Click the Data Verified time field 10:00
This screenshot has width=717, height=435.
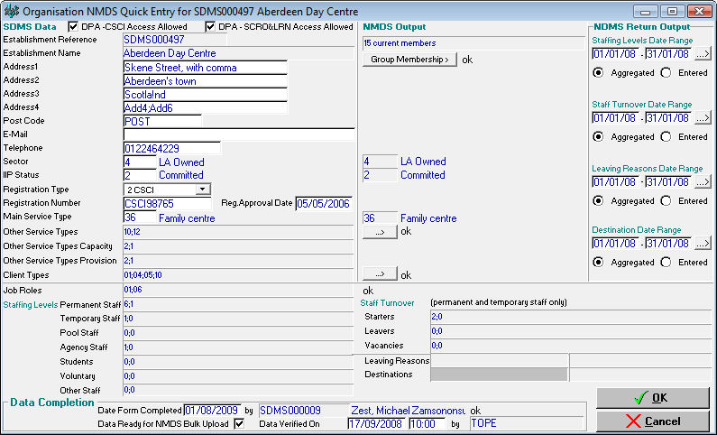click(x=427, y=423)
